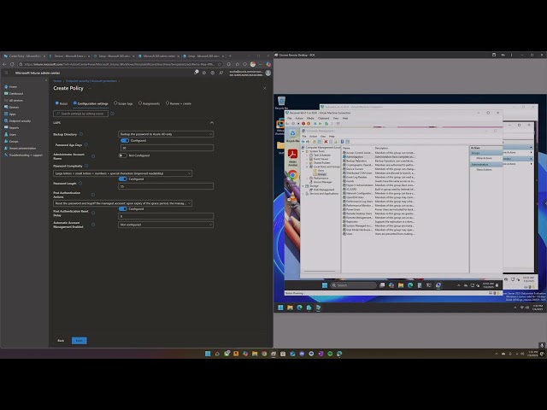547x410 pixels.
Task: Click the Back button
Action: [61, 341]
